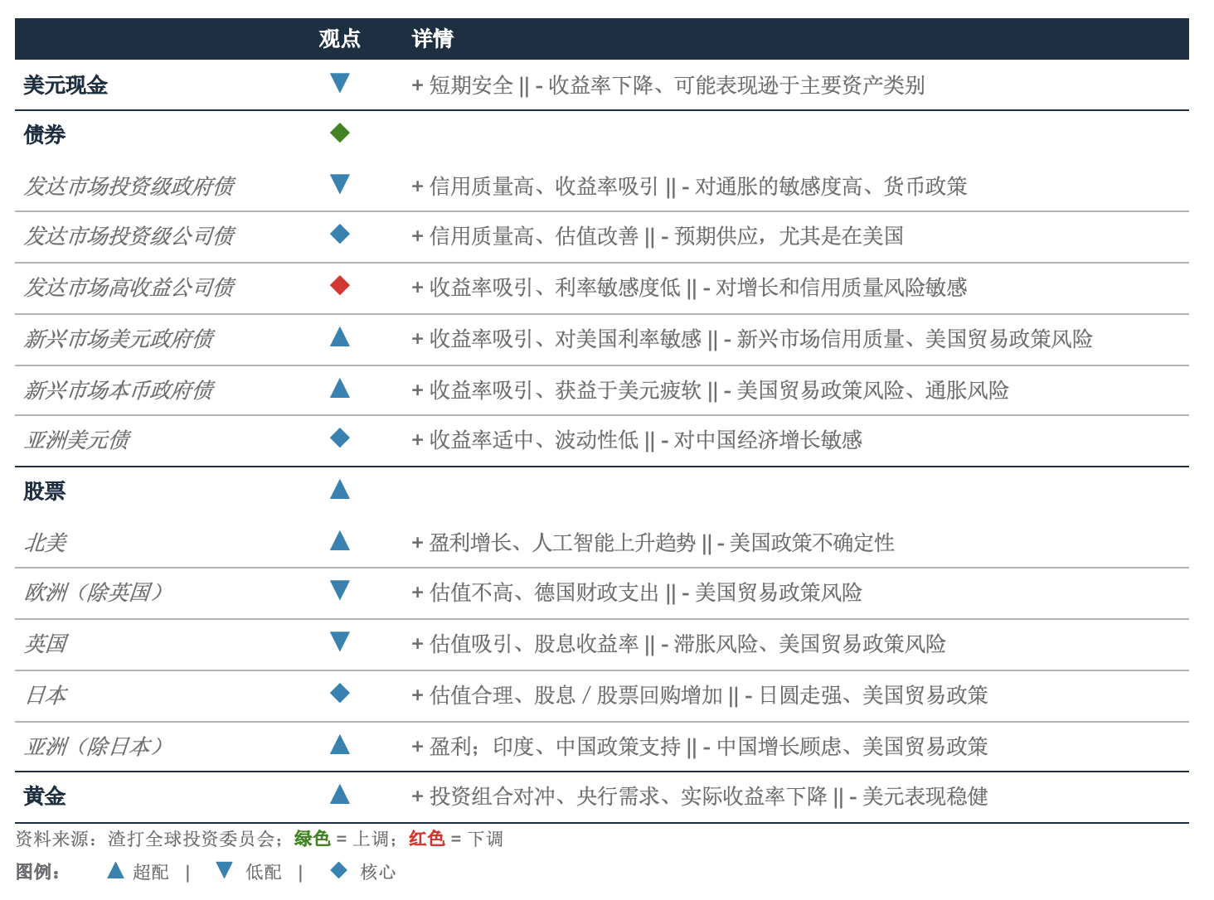The width and height of the screenshot is (1214, 900).
Task: Click the blue diamond in the 日本 row
Action: tap(339, 694)
